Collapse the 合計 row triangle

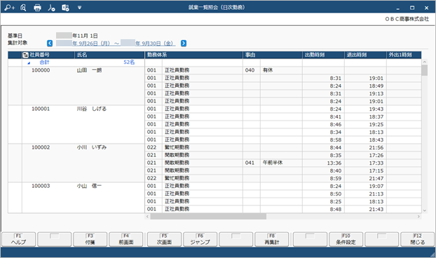(x=29, y=63)
